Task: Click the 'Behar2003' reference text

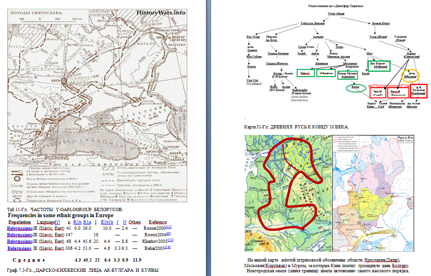Action: [154, 248]
